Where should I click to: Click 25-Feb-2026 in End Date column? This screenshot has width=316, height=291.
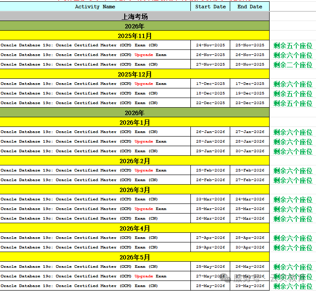click(x=250, y=170)
